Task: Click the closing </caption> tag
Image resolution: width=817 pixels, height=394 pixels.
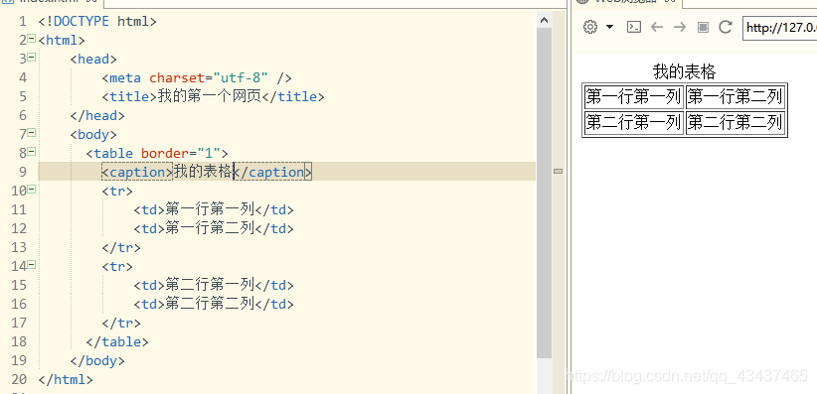Action: pyautogui.click(x=273, y=172)
